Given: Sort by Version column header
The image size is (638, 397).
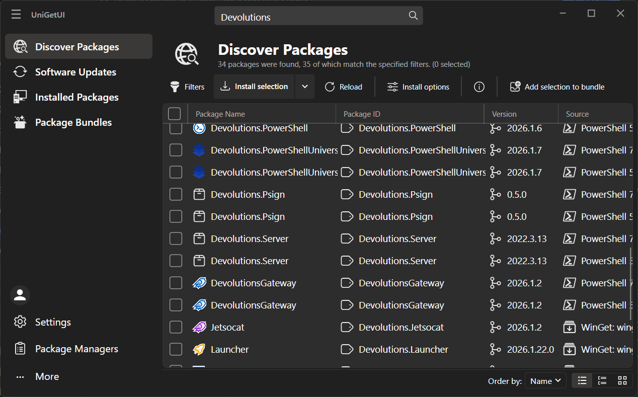Looking at the screenshot, I should 521,114.
